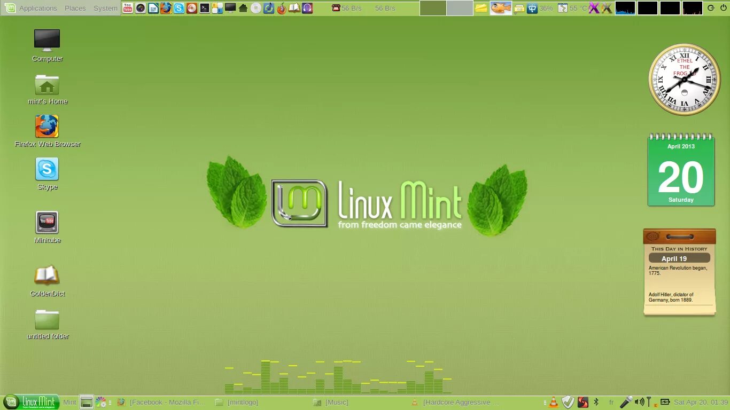This screenshot has width=730, height=410.
Task: Click the shield update manager tray icon
Action: tap(568, 403)
